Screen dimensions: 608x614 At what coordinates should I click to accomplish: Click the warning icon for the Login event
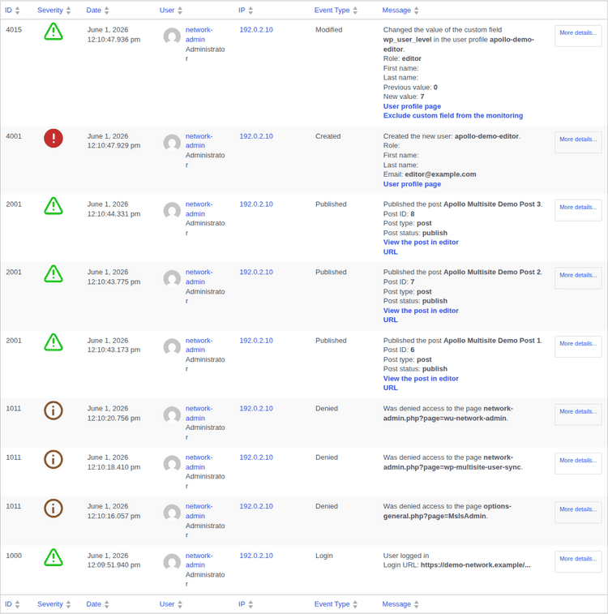click(54, 557)
